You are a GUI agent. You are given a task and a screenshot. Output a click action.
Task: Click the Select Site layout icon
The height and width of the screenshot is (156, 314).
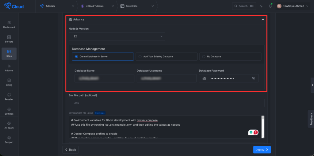(x=122, y=6)
